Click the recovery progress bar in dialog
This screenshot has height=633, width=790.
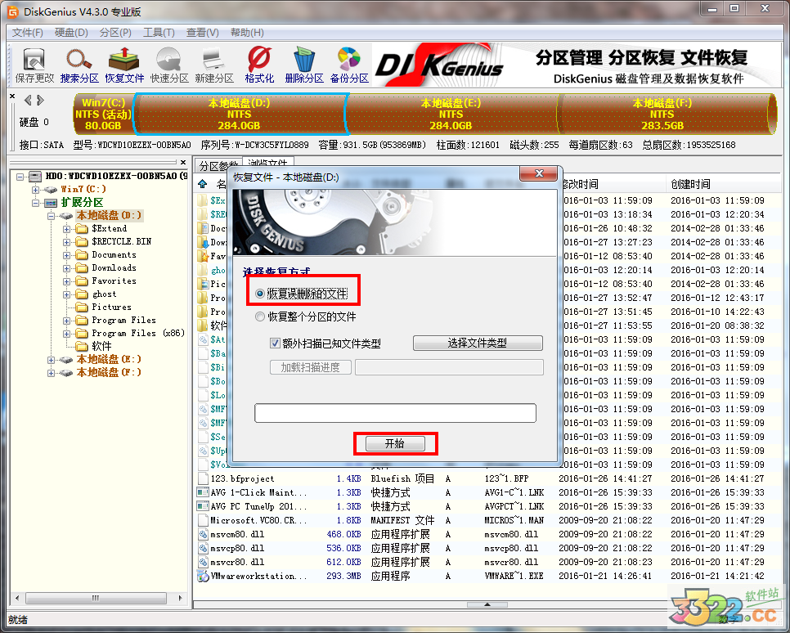coord(396,413)
